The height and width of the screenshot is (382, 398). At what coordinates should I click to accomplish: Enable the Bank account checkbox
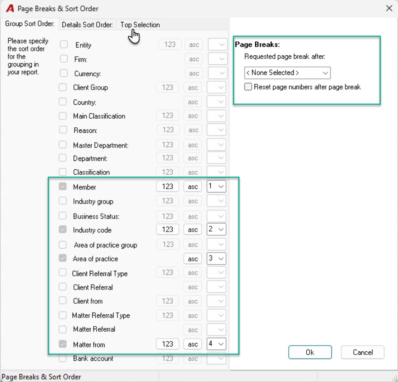[x=63, y=358]
